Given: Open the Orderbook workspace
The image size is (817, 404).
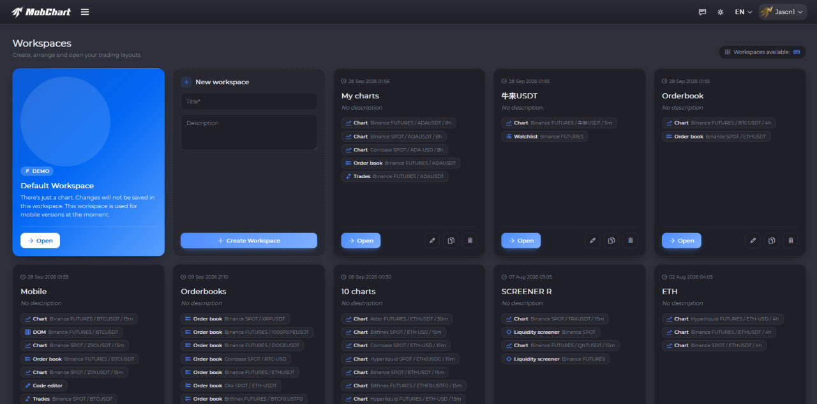Looking at the screenshot, I should coord(681,241).
